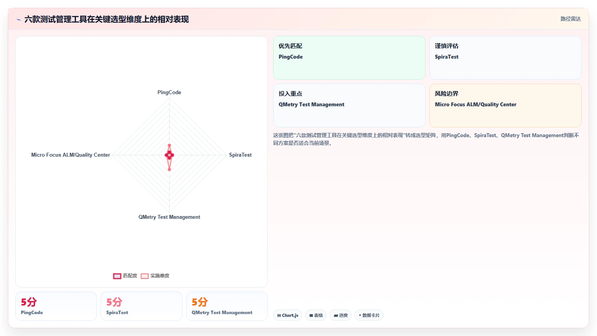Click the 实施难度 legend label
The width and height of the screenshot is (597, 336).
tap(160, 276)
